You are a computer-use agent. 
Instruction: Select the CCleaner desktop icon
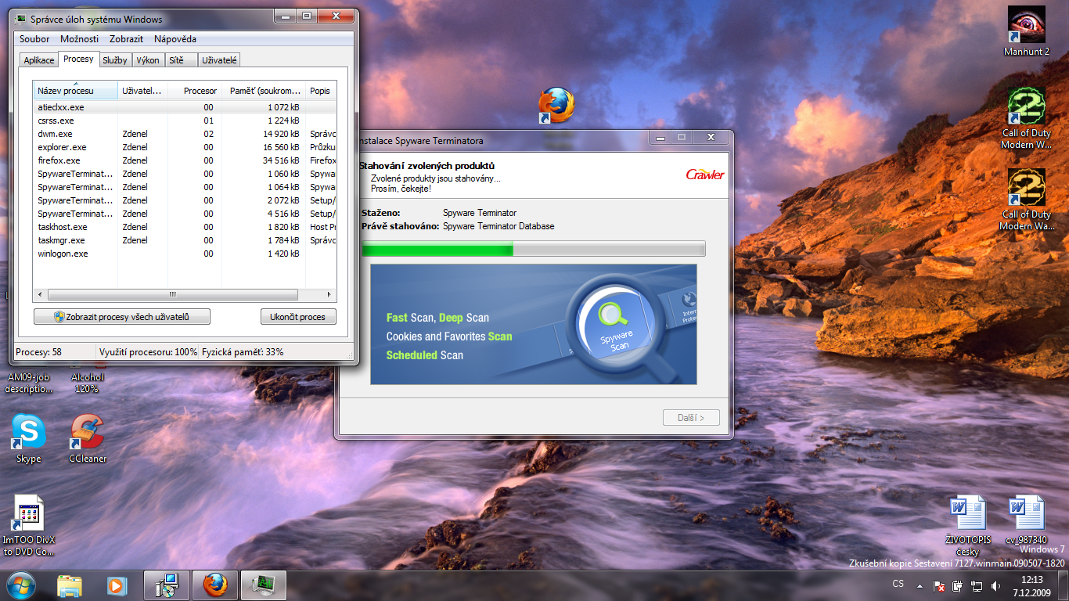tap(88, 438)
